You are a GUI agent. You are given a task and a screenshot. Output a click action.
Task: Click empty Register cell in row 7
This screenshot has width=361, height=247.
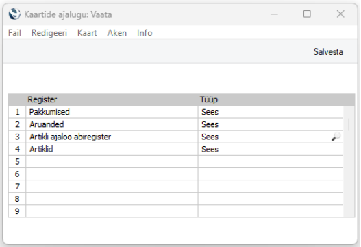pyautogui.click(x=112, y=187)
